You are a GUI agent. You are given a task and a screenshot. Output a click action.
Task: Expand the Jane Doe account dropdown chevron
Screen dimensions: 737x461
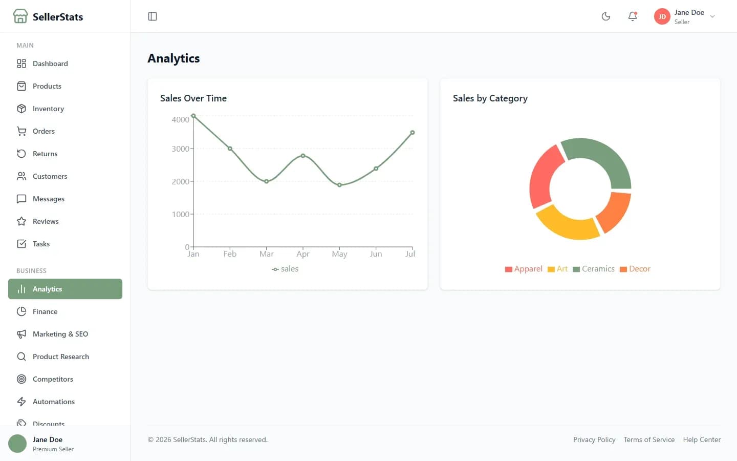pos(712,16)
